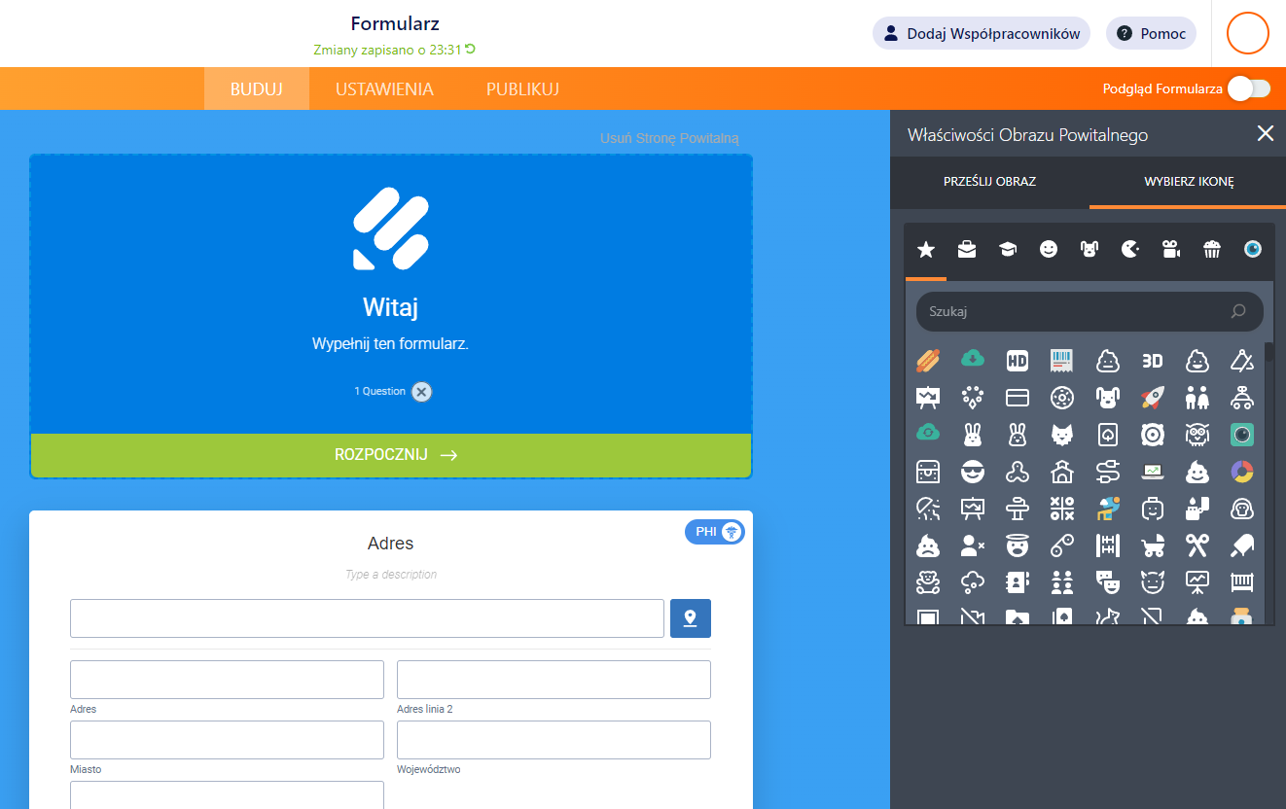
Task: Open the briefcase icon category
Action: (x=967, y=250)
